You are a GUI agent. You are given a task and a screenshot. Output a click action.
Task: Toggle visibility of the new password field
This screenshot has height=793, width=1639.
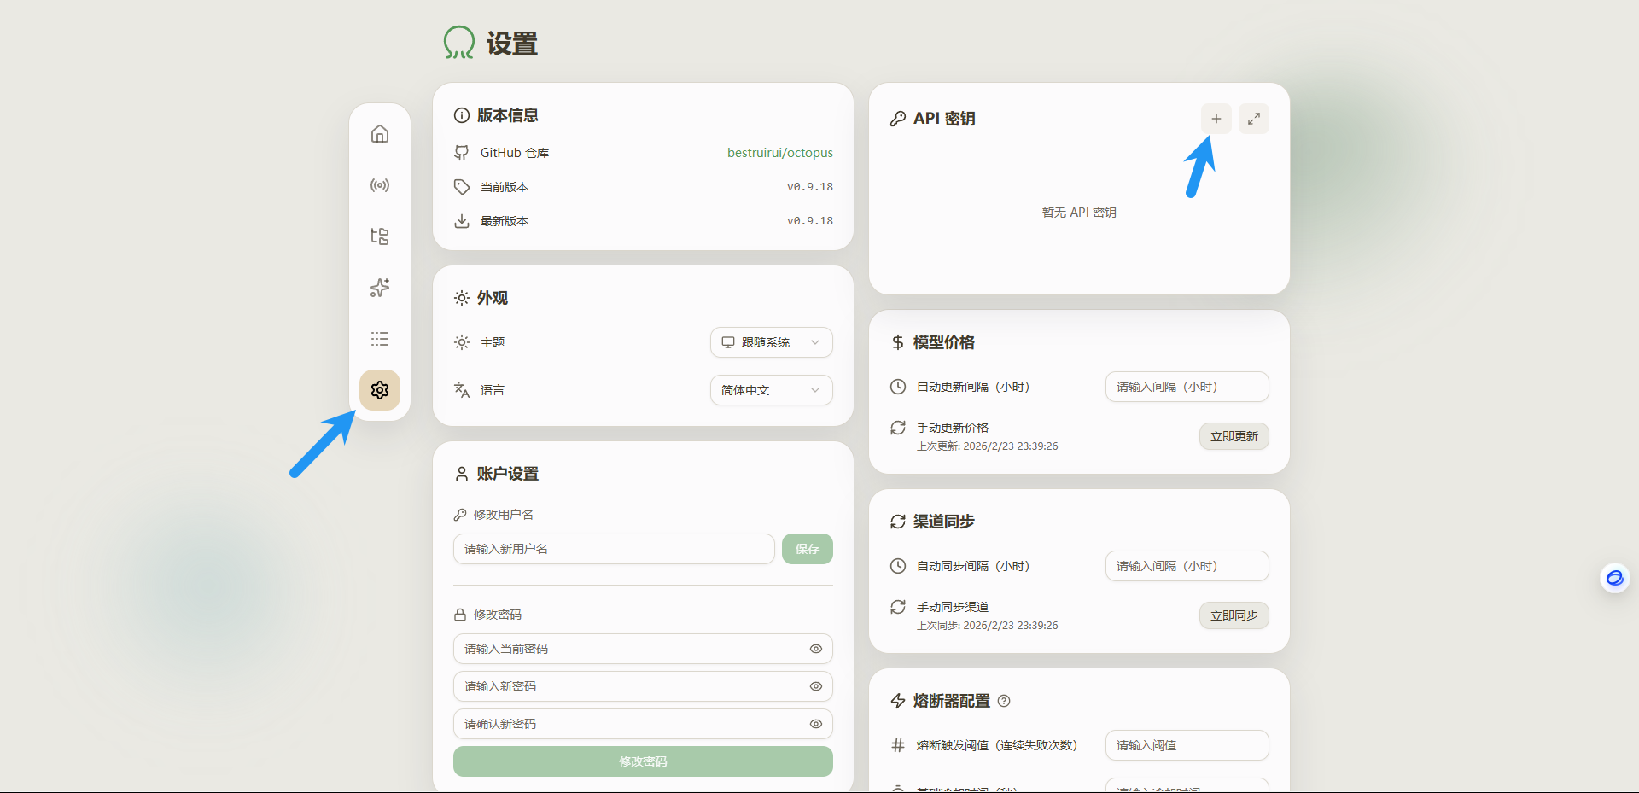pyautogui.click(x=816, y=686)
